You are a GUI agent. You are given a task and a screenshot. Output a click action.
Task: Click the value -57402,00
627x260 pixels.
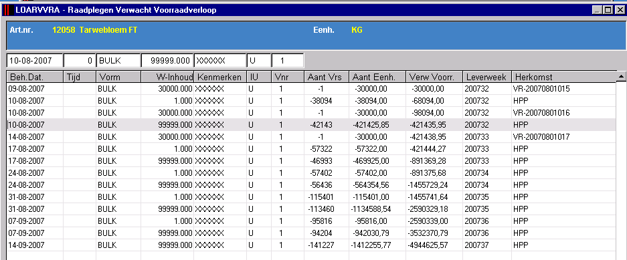tap(371, 173)
